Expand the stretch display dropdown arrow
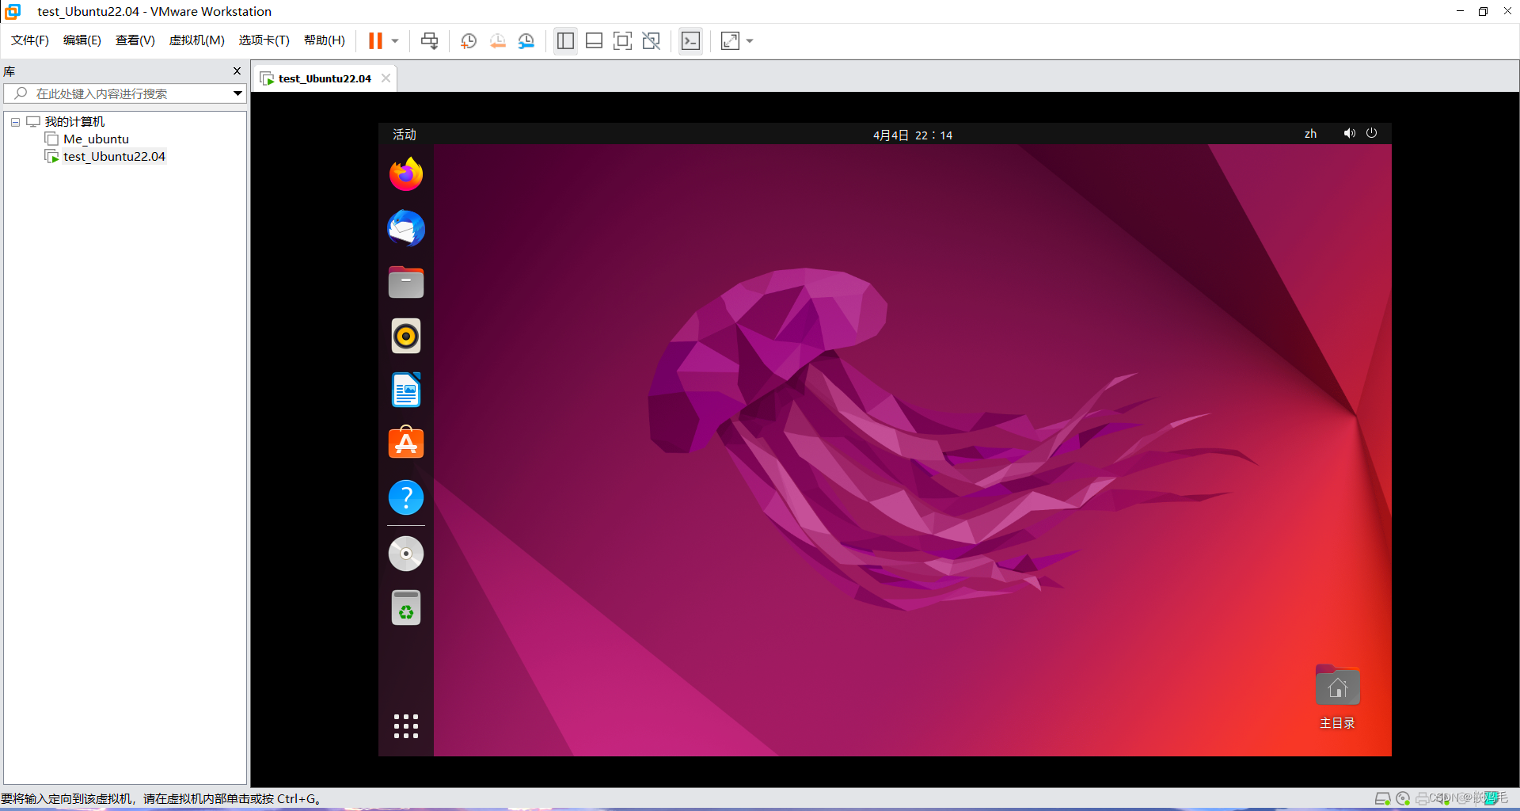 pos(750,40)
